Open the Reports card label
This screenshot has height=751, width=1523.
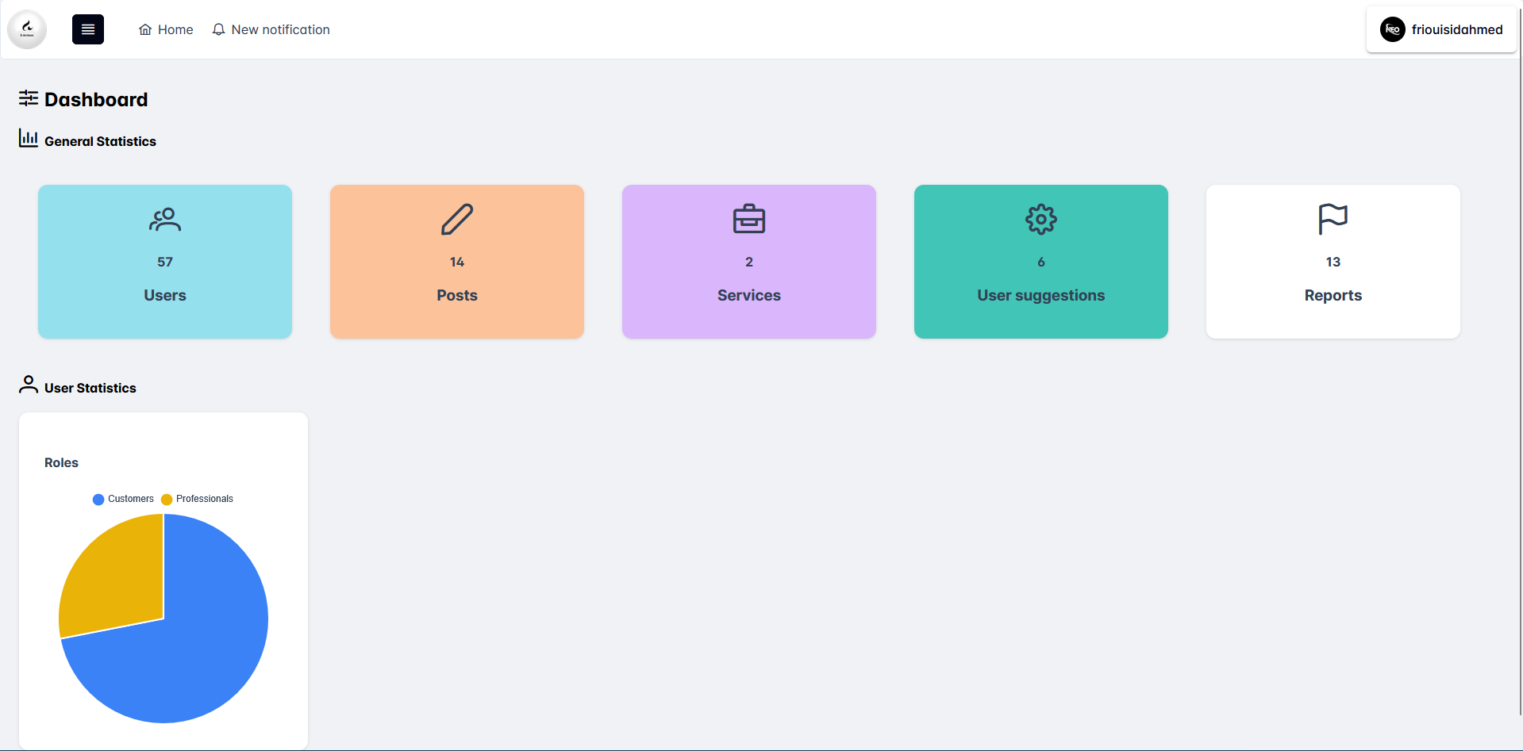coord(1333,295)
